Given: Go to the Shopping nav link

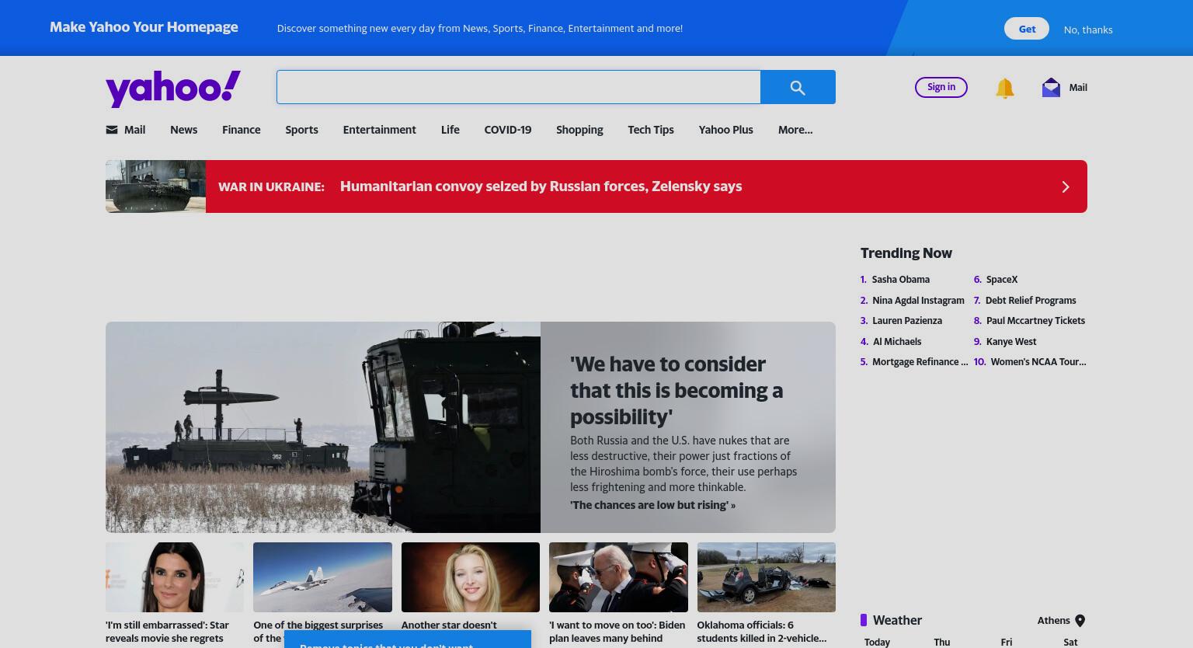Looking at the screenshot, I should (x=579, y=130).
